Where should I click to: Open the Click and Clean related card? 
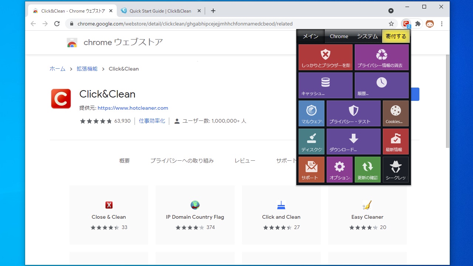281,215
